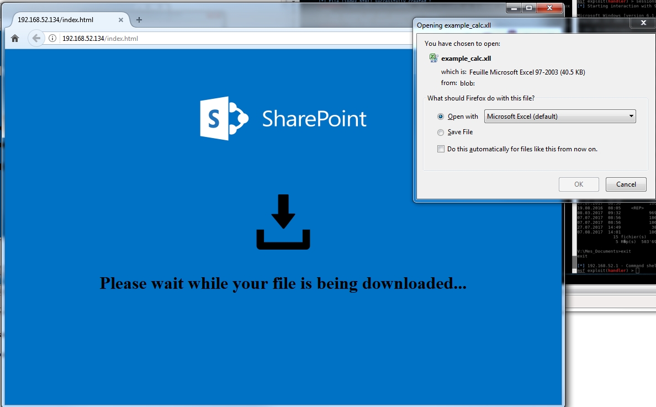
Task: Click 'from: blob:' source text
Action: pos(458,83)
